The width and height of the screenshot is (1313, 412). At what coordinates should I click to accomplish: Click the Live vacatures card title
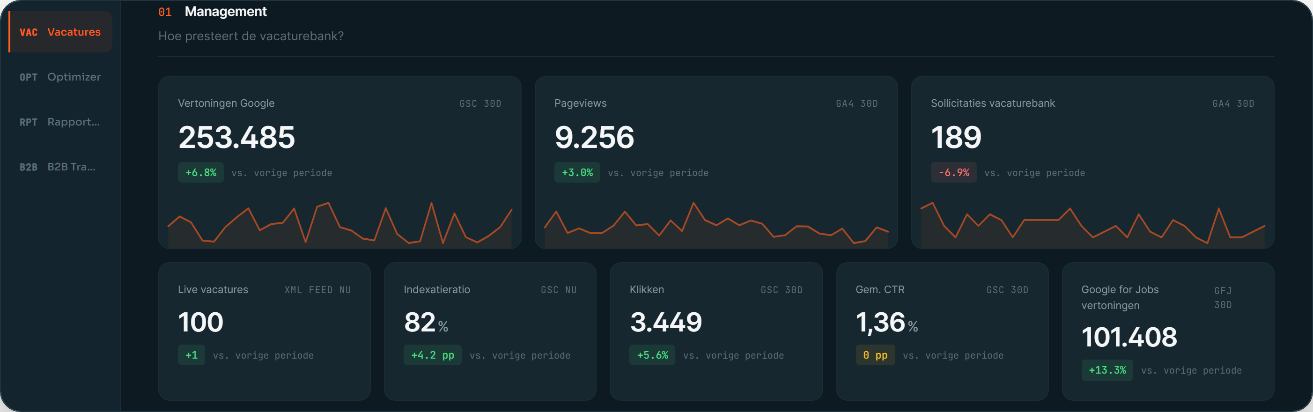(x=213, y=289)
